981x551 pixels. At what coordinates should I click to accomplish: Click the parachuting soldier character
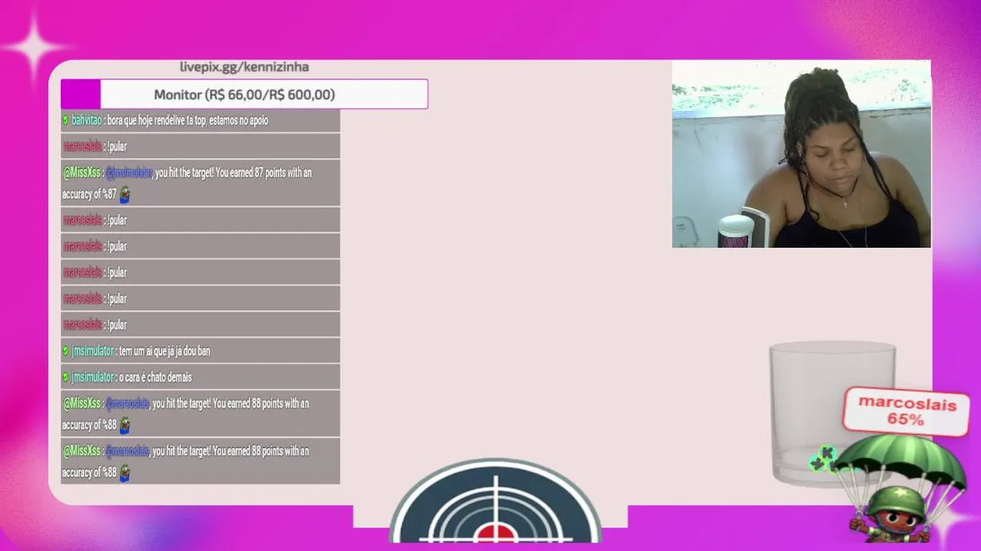(x=898, y=490)
